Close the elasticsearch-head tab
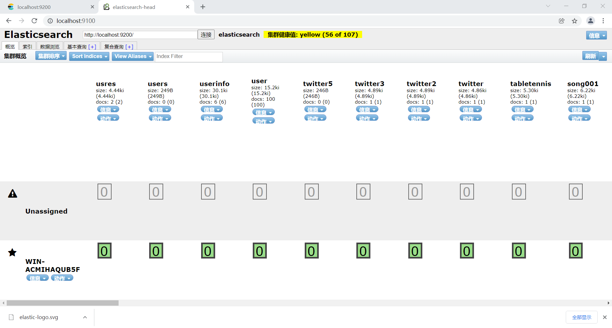Viewport: 612px width, 328px height. 188,7
